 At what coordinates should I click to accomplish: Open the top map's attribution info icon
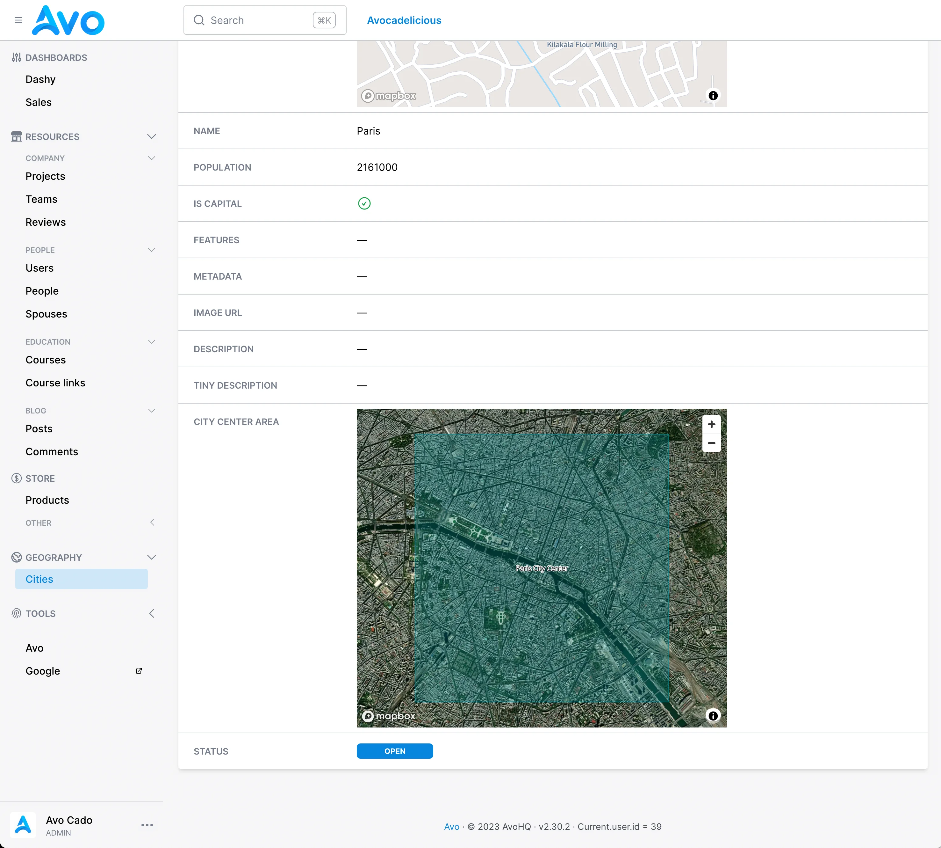pyautogui.click(x=713, y=96)
